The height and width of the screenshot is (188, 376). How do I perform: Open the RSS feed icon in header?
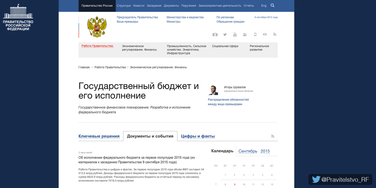click(x=275, y=34)
